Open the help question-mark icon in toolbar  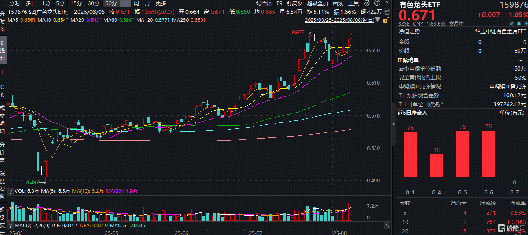click(377, 3)
